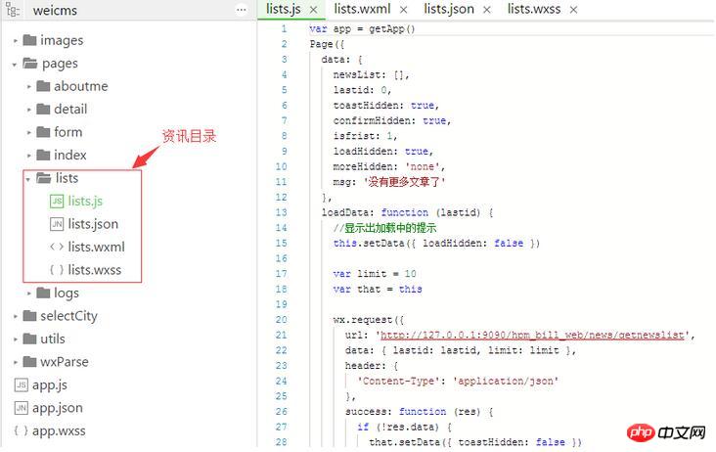Click the JN icon beside app.json
The height and width of the screenshot is (452, 716).
[x=21, y=408]
